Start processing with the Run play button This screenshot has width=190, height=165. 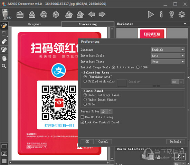tap(151, 15)
